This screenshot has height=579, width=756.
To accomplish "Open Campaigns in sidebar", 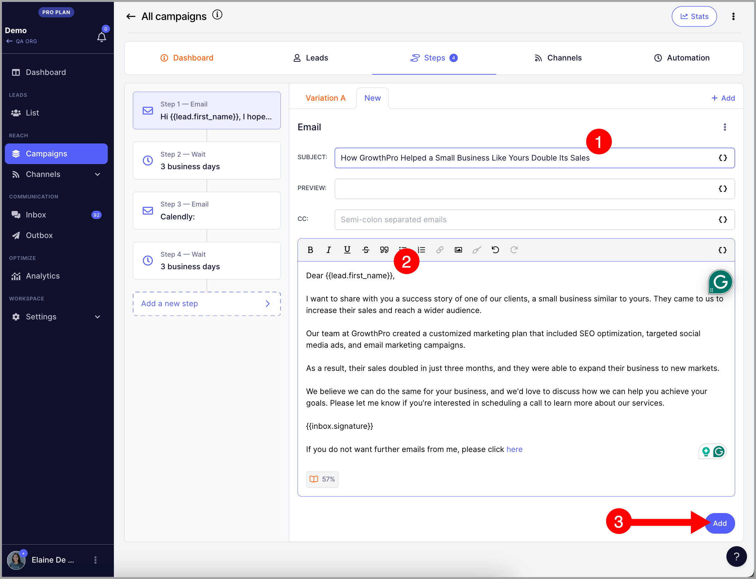I will (56, 154).
